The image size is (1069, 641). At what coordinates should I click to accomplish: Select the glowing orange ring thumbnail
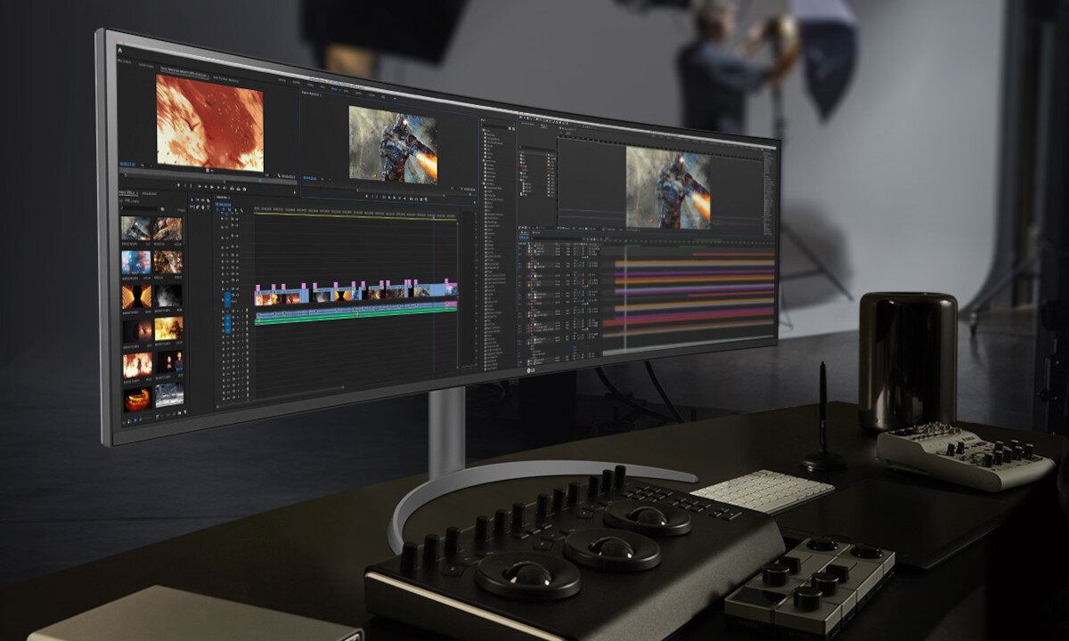(137, 399)
